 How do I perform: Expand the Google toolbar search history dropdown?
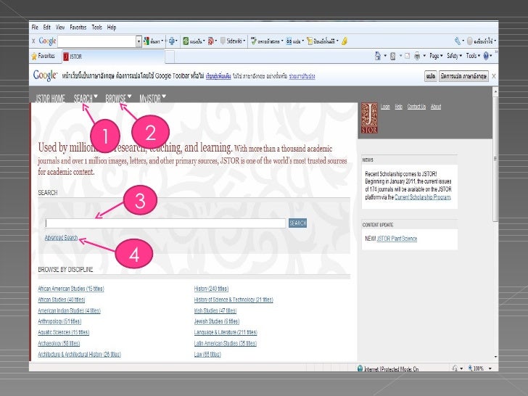click(x=139, y=41)
